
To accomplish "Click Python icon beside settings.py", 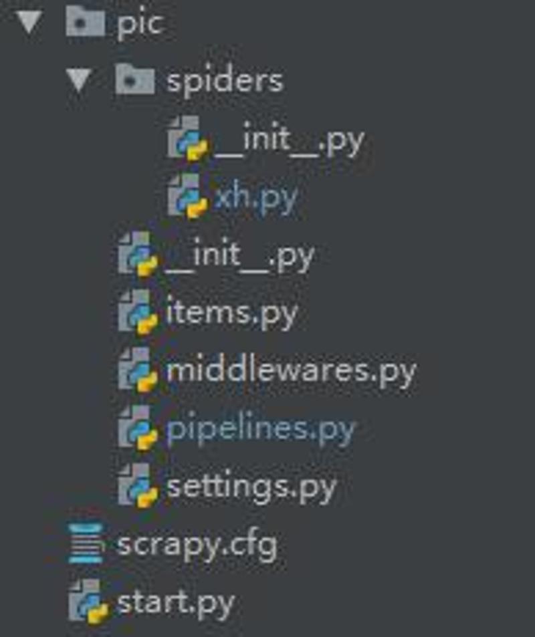I will [137, 486].
